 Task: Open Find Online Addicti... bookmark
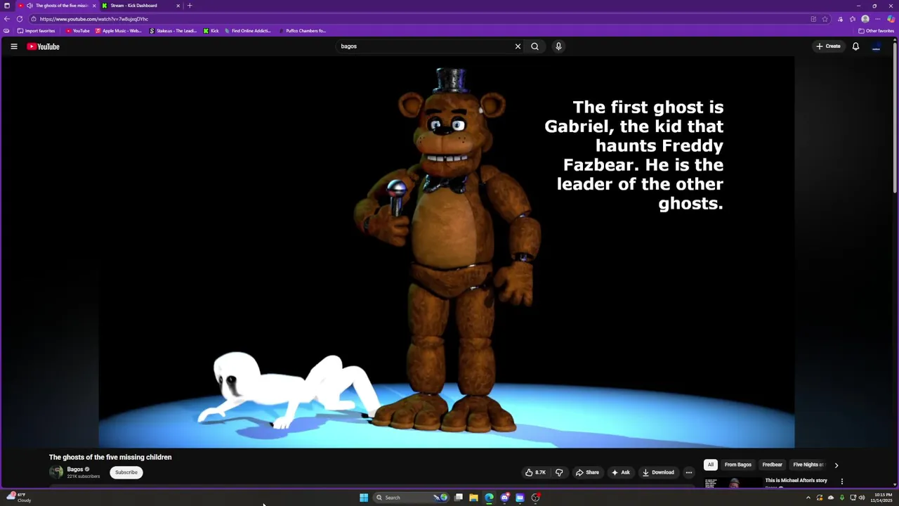(248, 31)
